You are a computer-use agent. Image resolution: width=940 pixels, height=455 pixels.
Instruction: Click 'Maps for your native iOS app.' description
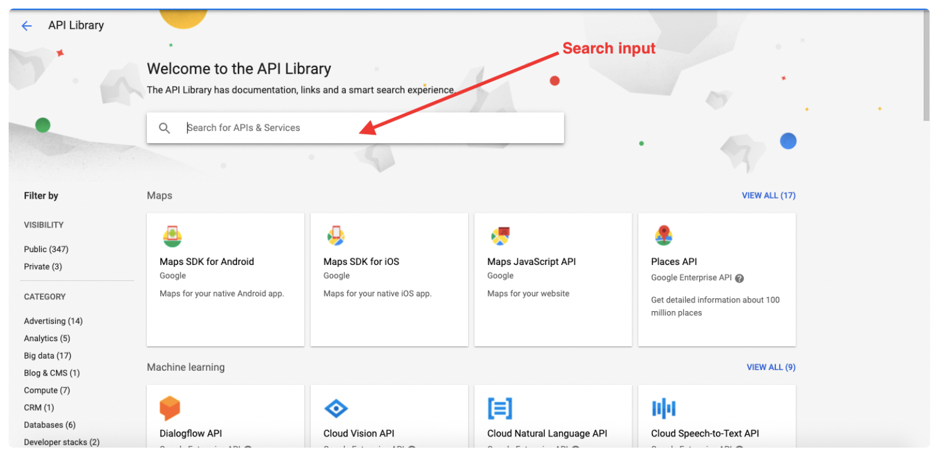(x=377, y=293)
